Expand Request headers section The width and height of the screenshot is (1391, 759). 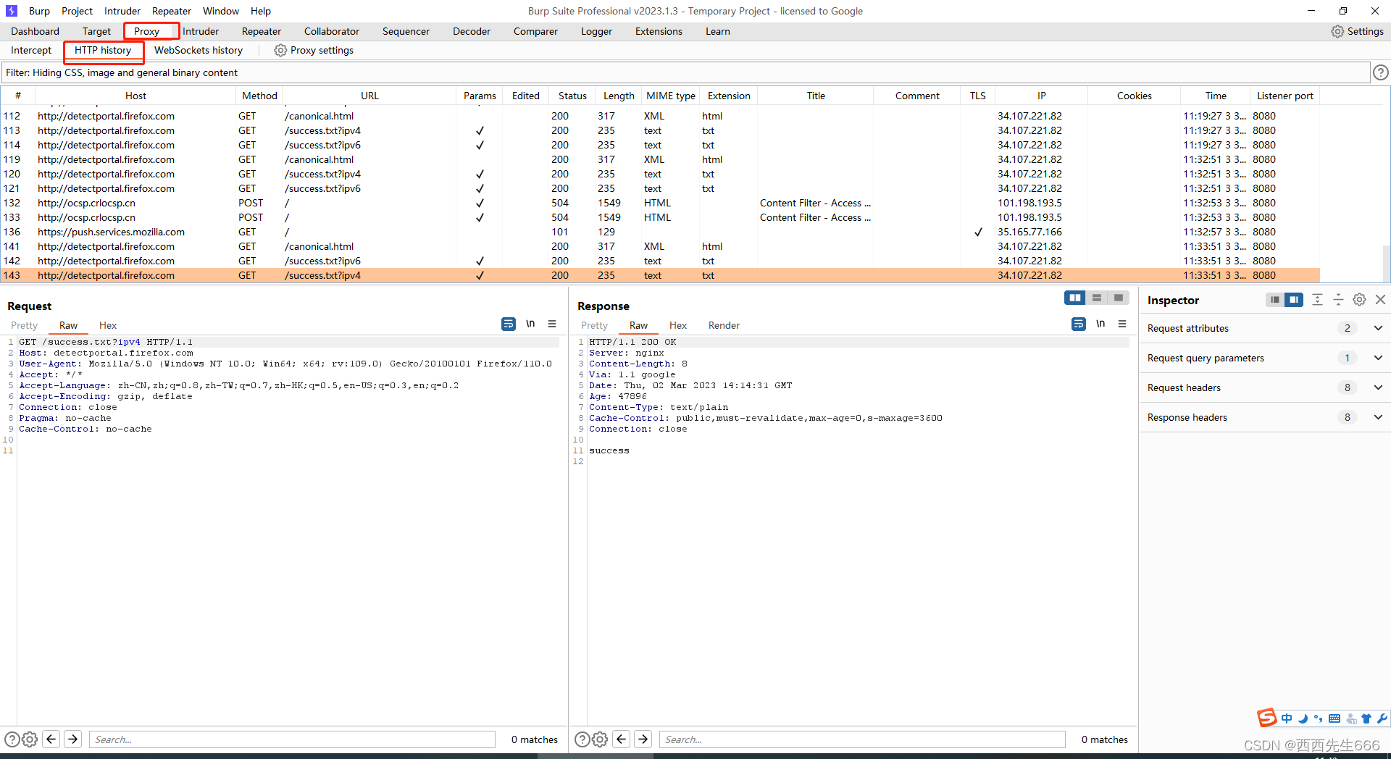click(x=1378, y=387)
